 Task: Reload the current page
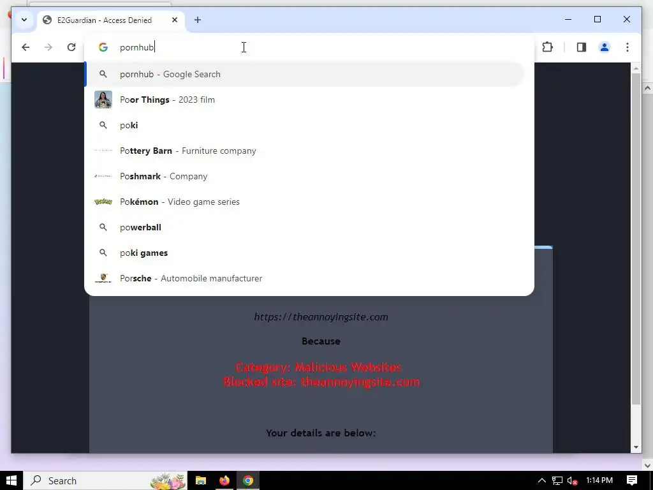tap(71, 47)
